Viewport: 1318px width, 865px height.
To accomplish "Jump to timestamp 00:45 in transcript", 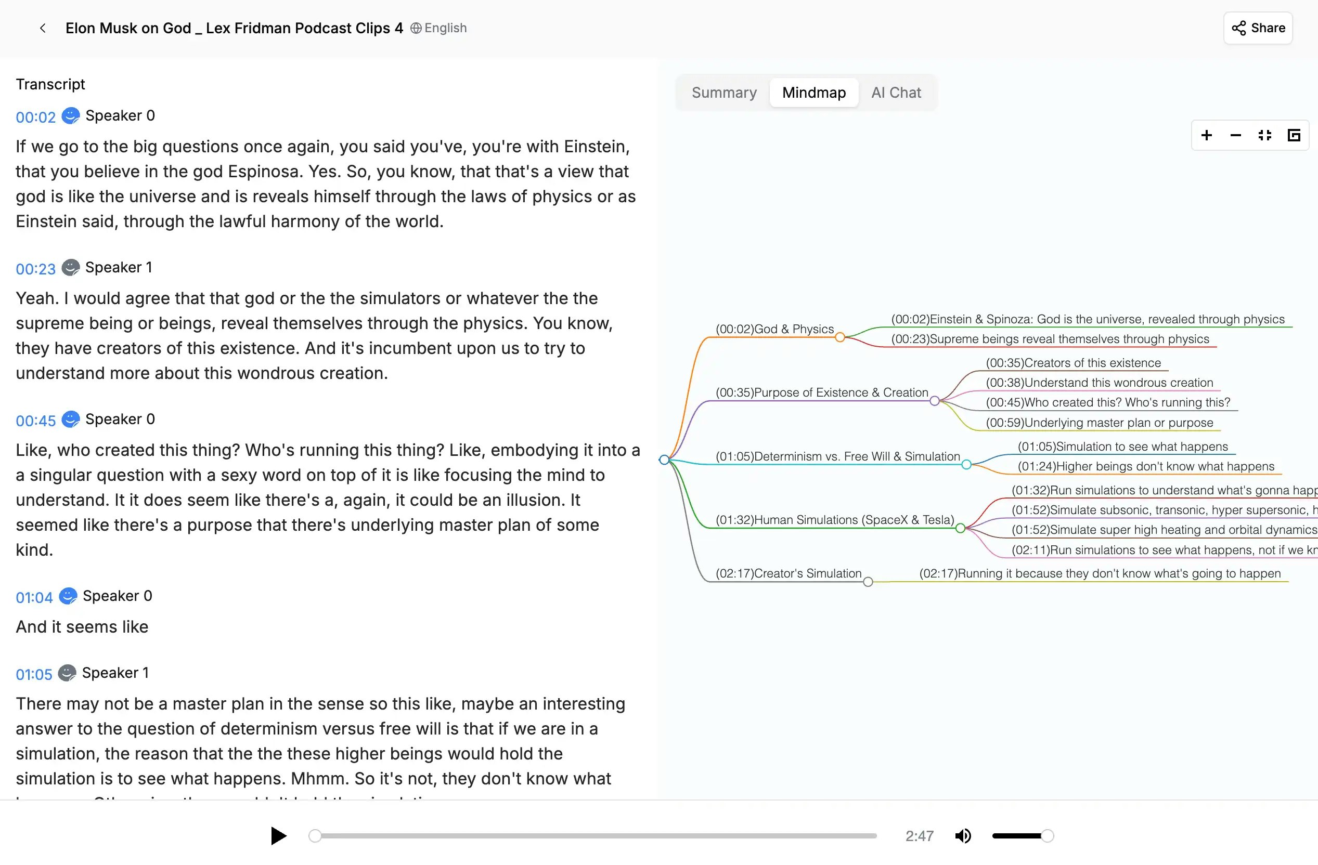I will 35,421.
